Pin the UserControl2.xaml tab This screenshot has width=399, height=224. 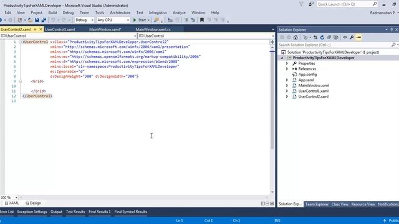click(35, 29)
